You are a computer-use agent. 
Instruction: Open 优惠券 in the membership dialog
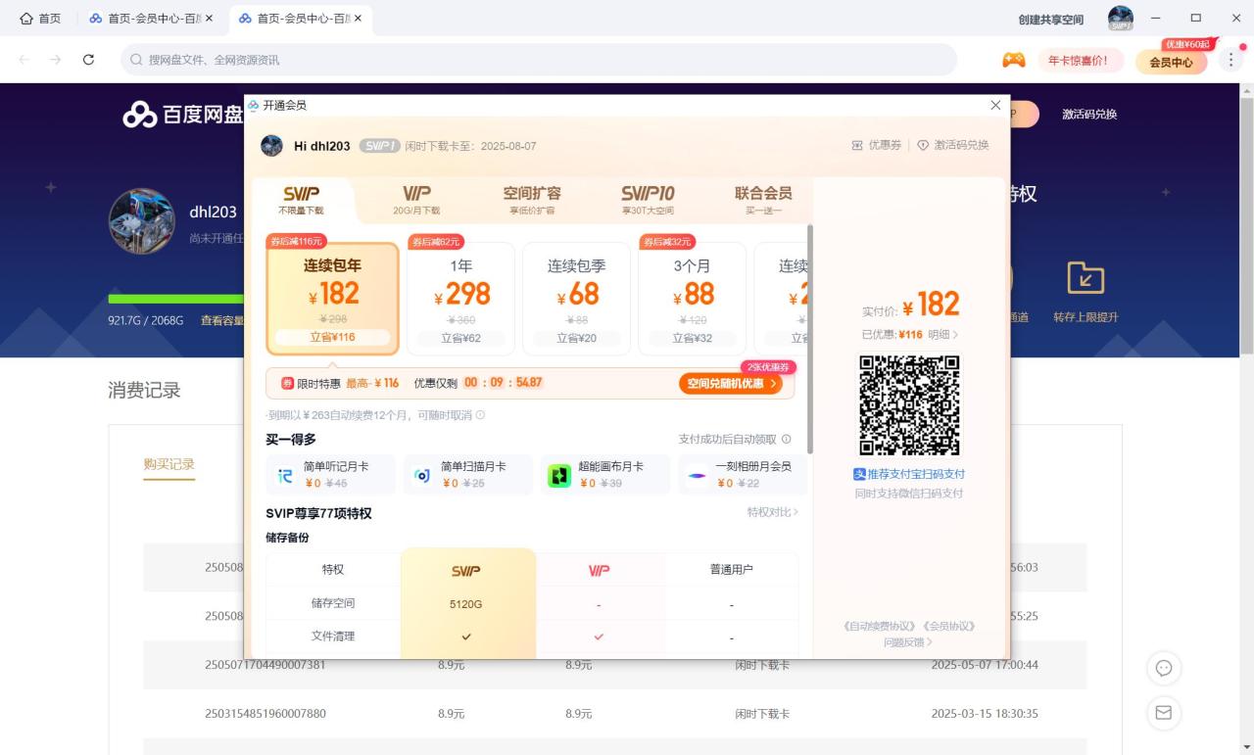[x=877, y=145]
